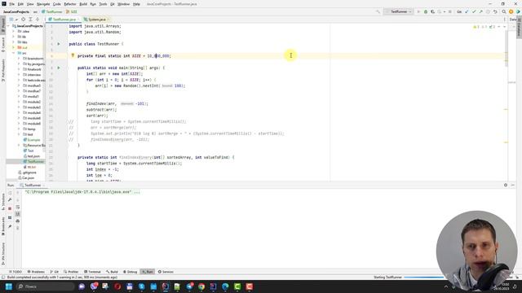Open the Navigate menu
522x293 pixels.
tap(43, 4)
